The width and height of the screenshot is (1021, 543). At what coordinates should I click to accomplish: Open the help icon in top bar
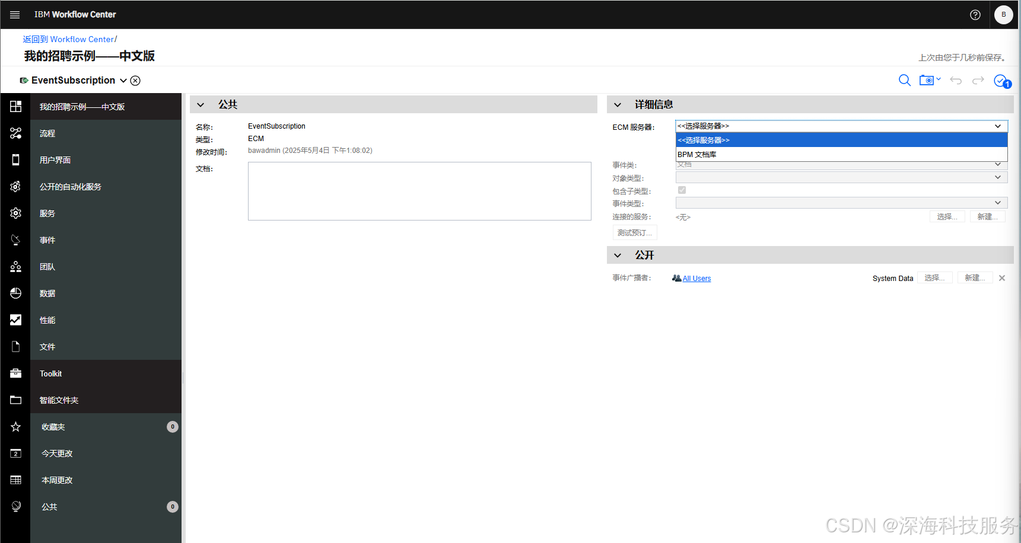pos(975,15)
